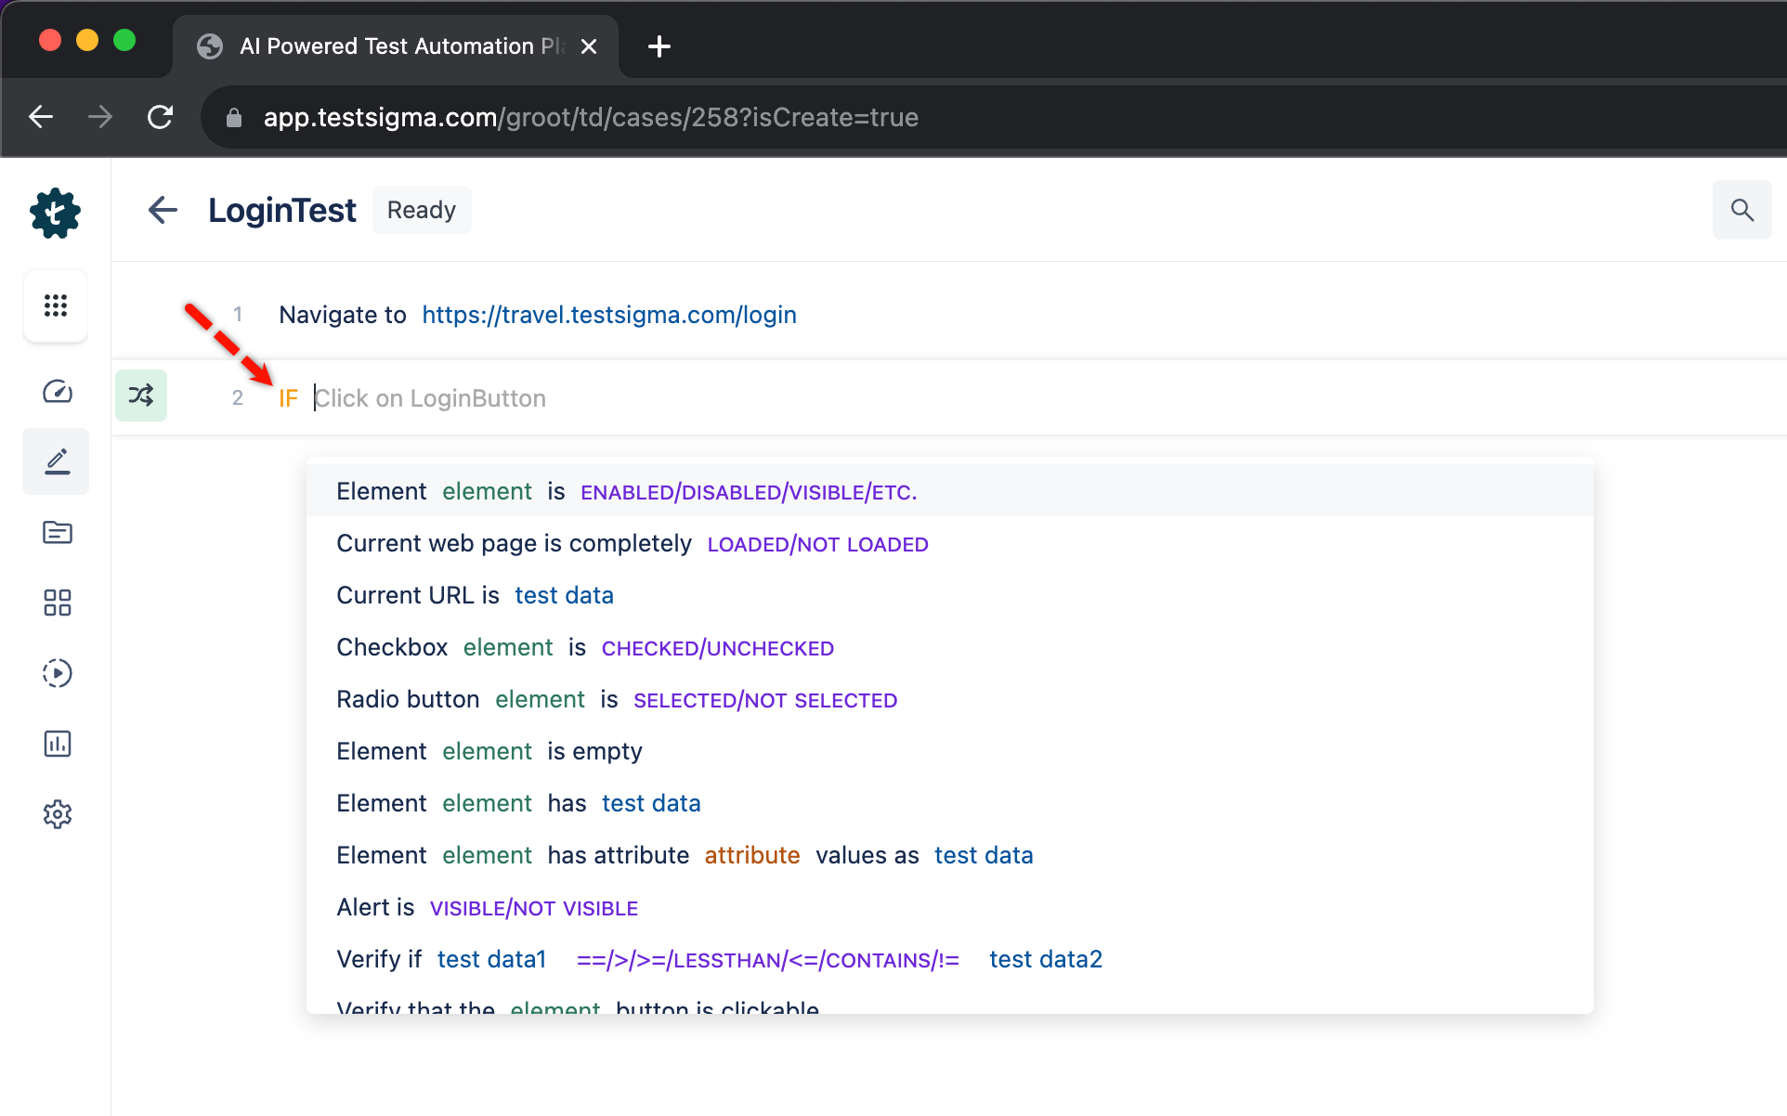Click the LoginTest title

click(281, 211)
